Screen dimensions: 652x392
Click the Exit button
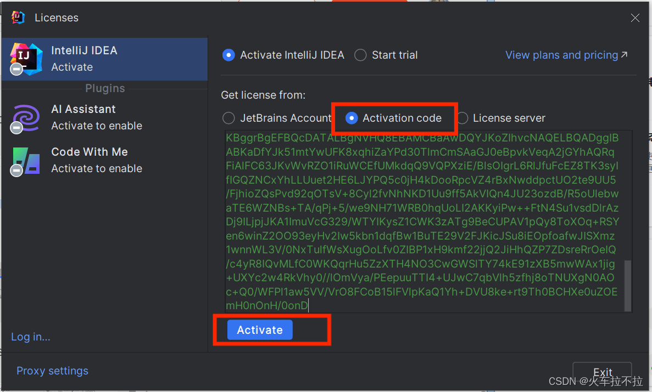[602, 372]
